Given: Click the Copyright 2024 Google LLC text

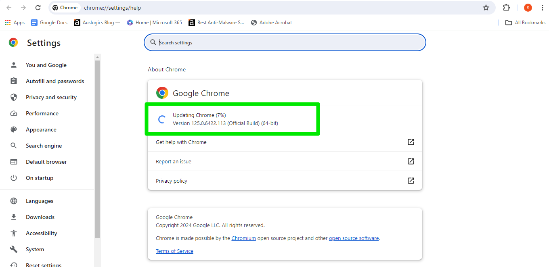Looking at the screenshot, I should pos(210,225).
